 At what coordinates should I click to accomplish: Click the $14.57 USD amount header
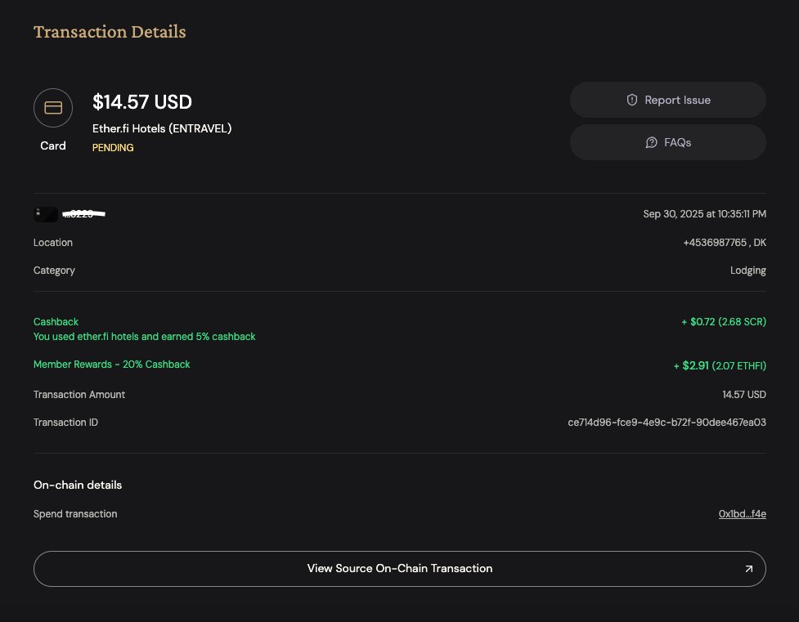(x=142, y=102)
